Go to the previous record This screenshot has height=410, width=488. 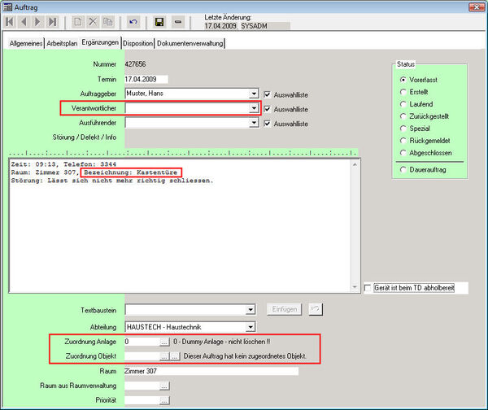click(x=24, y=22)
